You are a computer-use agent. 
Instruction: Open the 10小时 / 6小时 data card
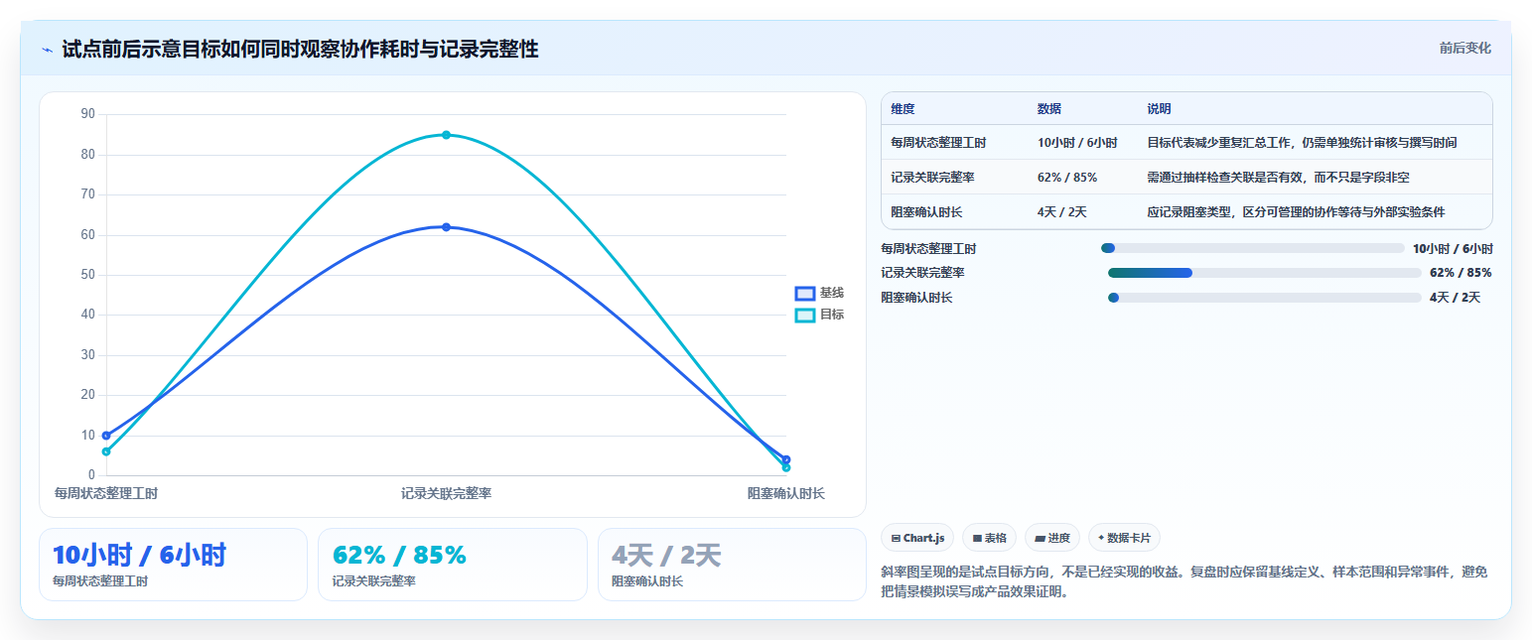[173, 565]
